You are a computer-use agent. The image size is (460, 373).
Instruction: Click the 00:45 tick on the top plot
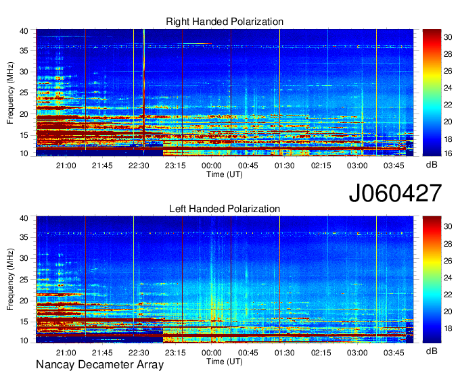[x=248, y=166]
